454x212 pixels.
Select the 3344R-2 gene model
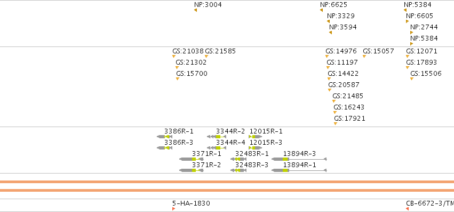(217, 137)
